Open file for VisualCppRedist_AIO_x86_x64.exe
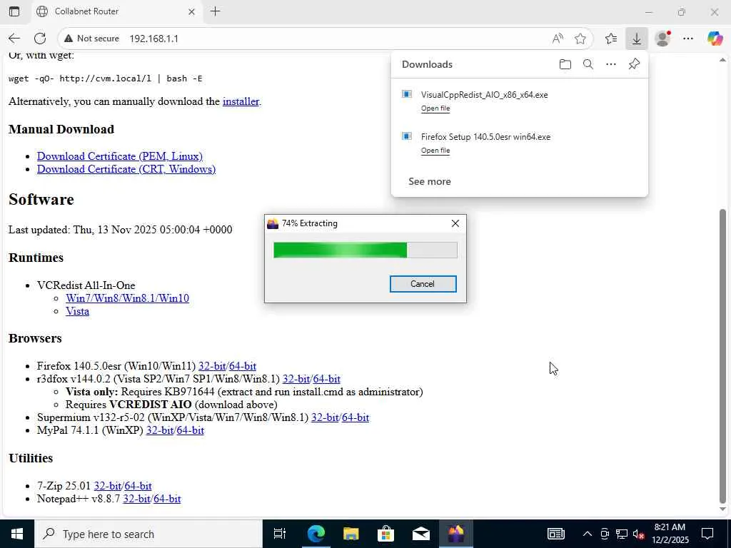 [x=435, y=108]
